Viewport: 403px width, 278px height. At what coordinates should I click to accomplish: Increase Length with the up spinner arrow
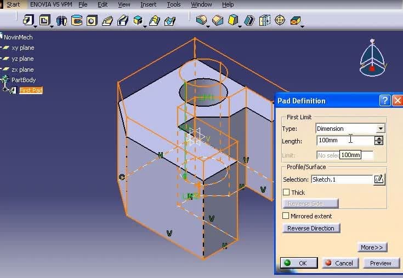pyautogui.click(x=379, y=138)
